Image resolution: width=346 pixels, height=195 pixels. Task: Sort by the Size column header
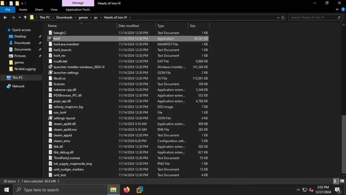[198, 26]
